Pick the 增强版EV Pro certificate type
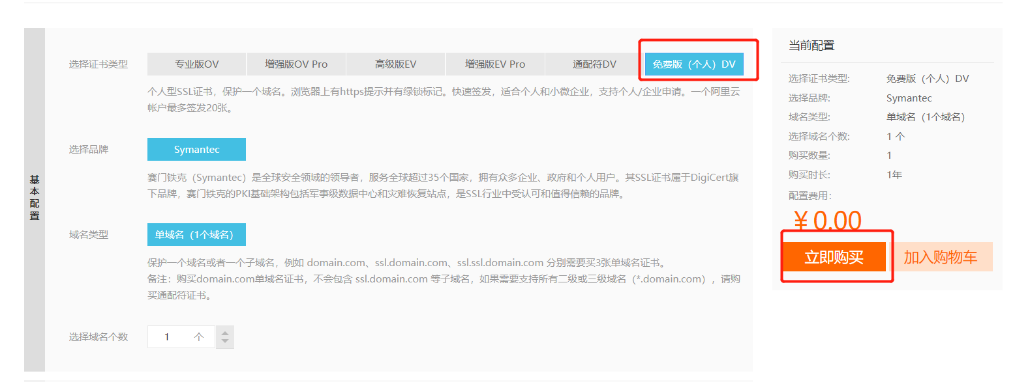This screenshot has height=382, width=1030. point(495,64)
